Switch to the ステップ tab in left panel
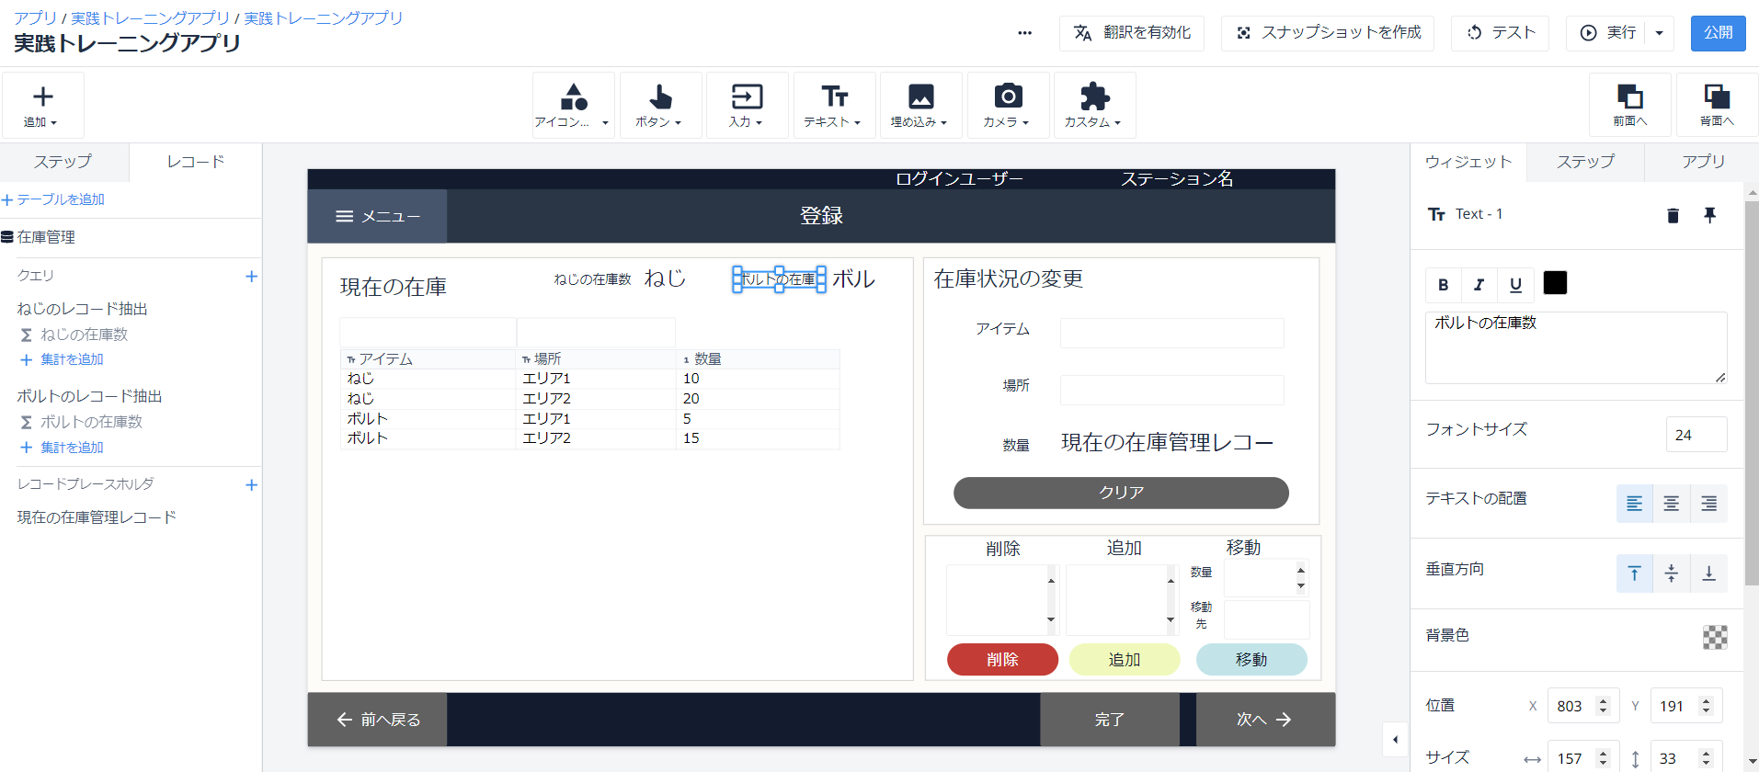The height and width of the screenshot is (772, 1759). click(63, 162)
